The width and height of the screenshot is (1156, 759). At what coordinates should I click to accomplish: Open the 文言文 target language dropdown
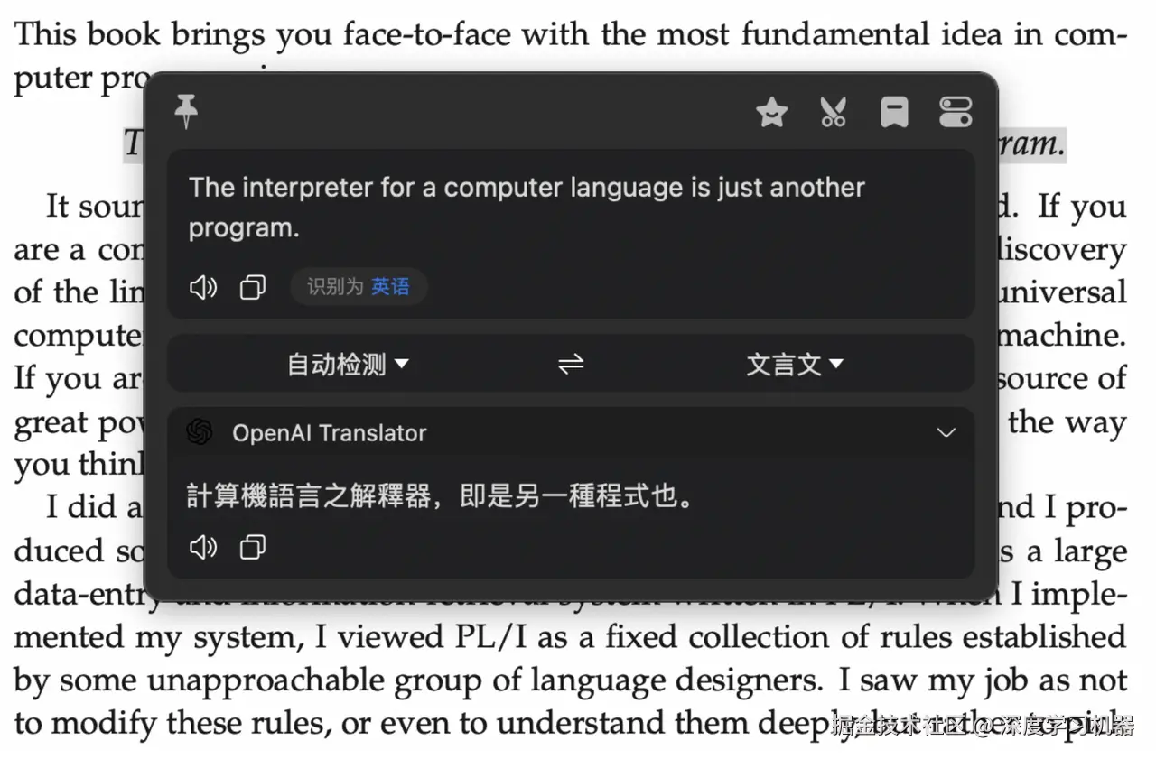tap(795, 364)
